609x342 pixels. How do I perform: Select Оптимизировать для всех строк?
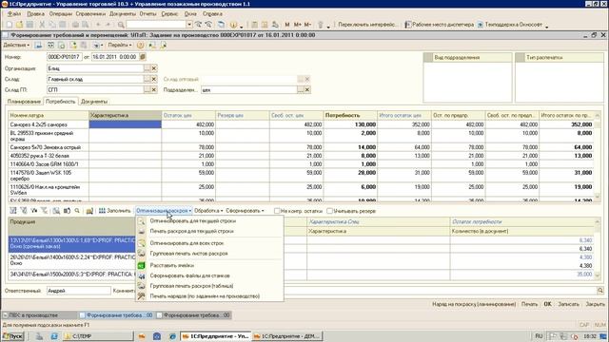coord(187,243)
